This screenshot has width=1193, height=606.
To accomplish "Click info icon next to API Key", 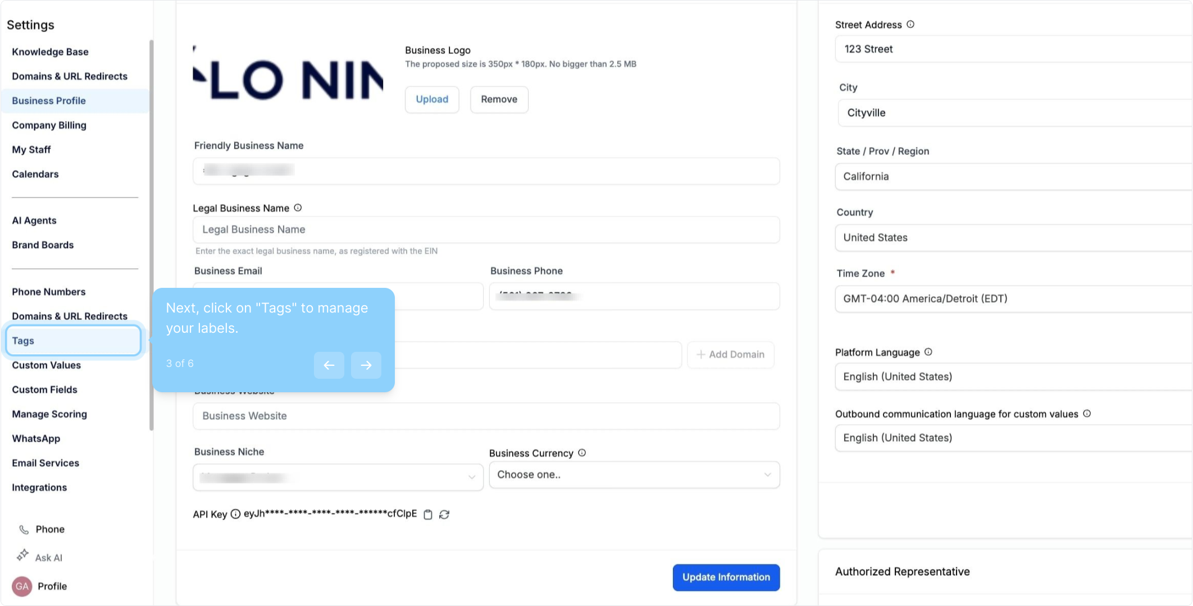I will tap(236, 514).
